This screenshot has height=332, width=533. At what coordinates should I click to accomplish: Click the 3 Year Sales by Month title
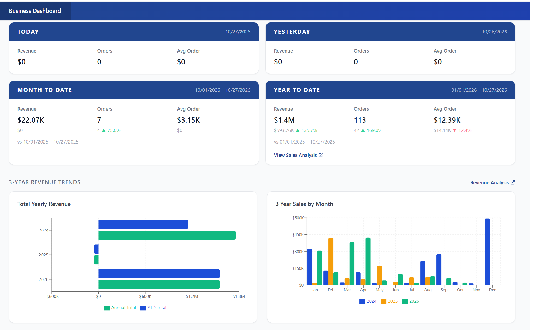304,204
